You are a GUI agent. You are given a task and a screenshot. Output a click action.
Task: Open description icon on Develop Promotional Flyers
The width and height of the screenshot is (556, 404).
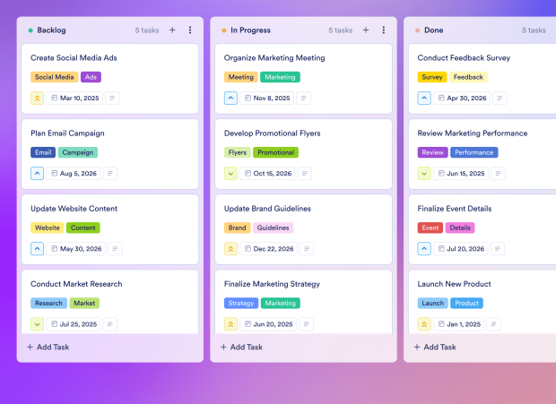tap(305, 174)
